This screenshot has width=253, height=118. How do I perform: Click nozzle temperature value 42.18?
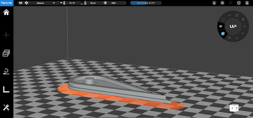tap(72, 3)
